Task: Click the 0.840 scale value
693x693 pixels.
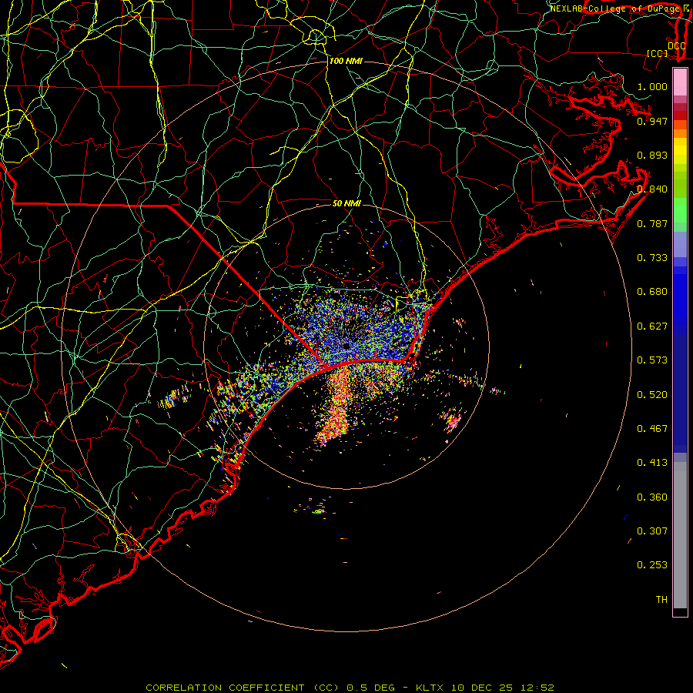Action: (x=652, y=189)
